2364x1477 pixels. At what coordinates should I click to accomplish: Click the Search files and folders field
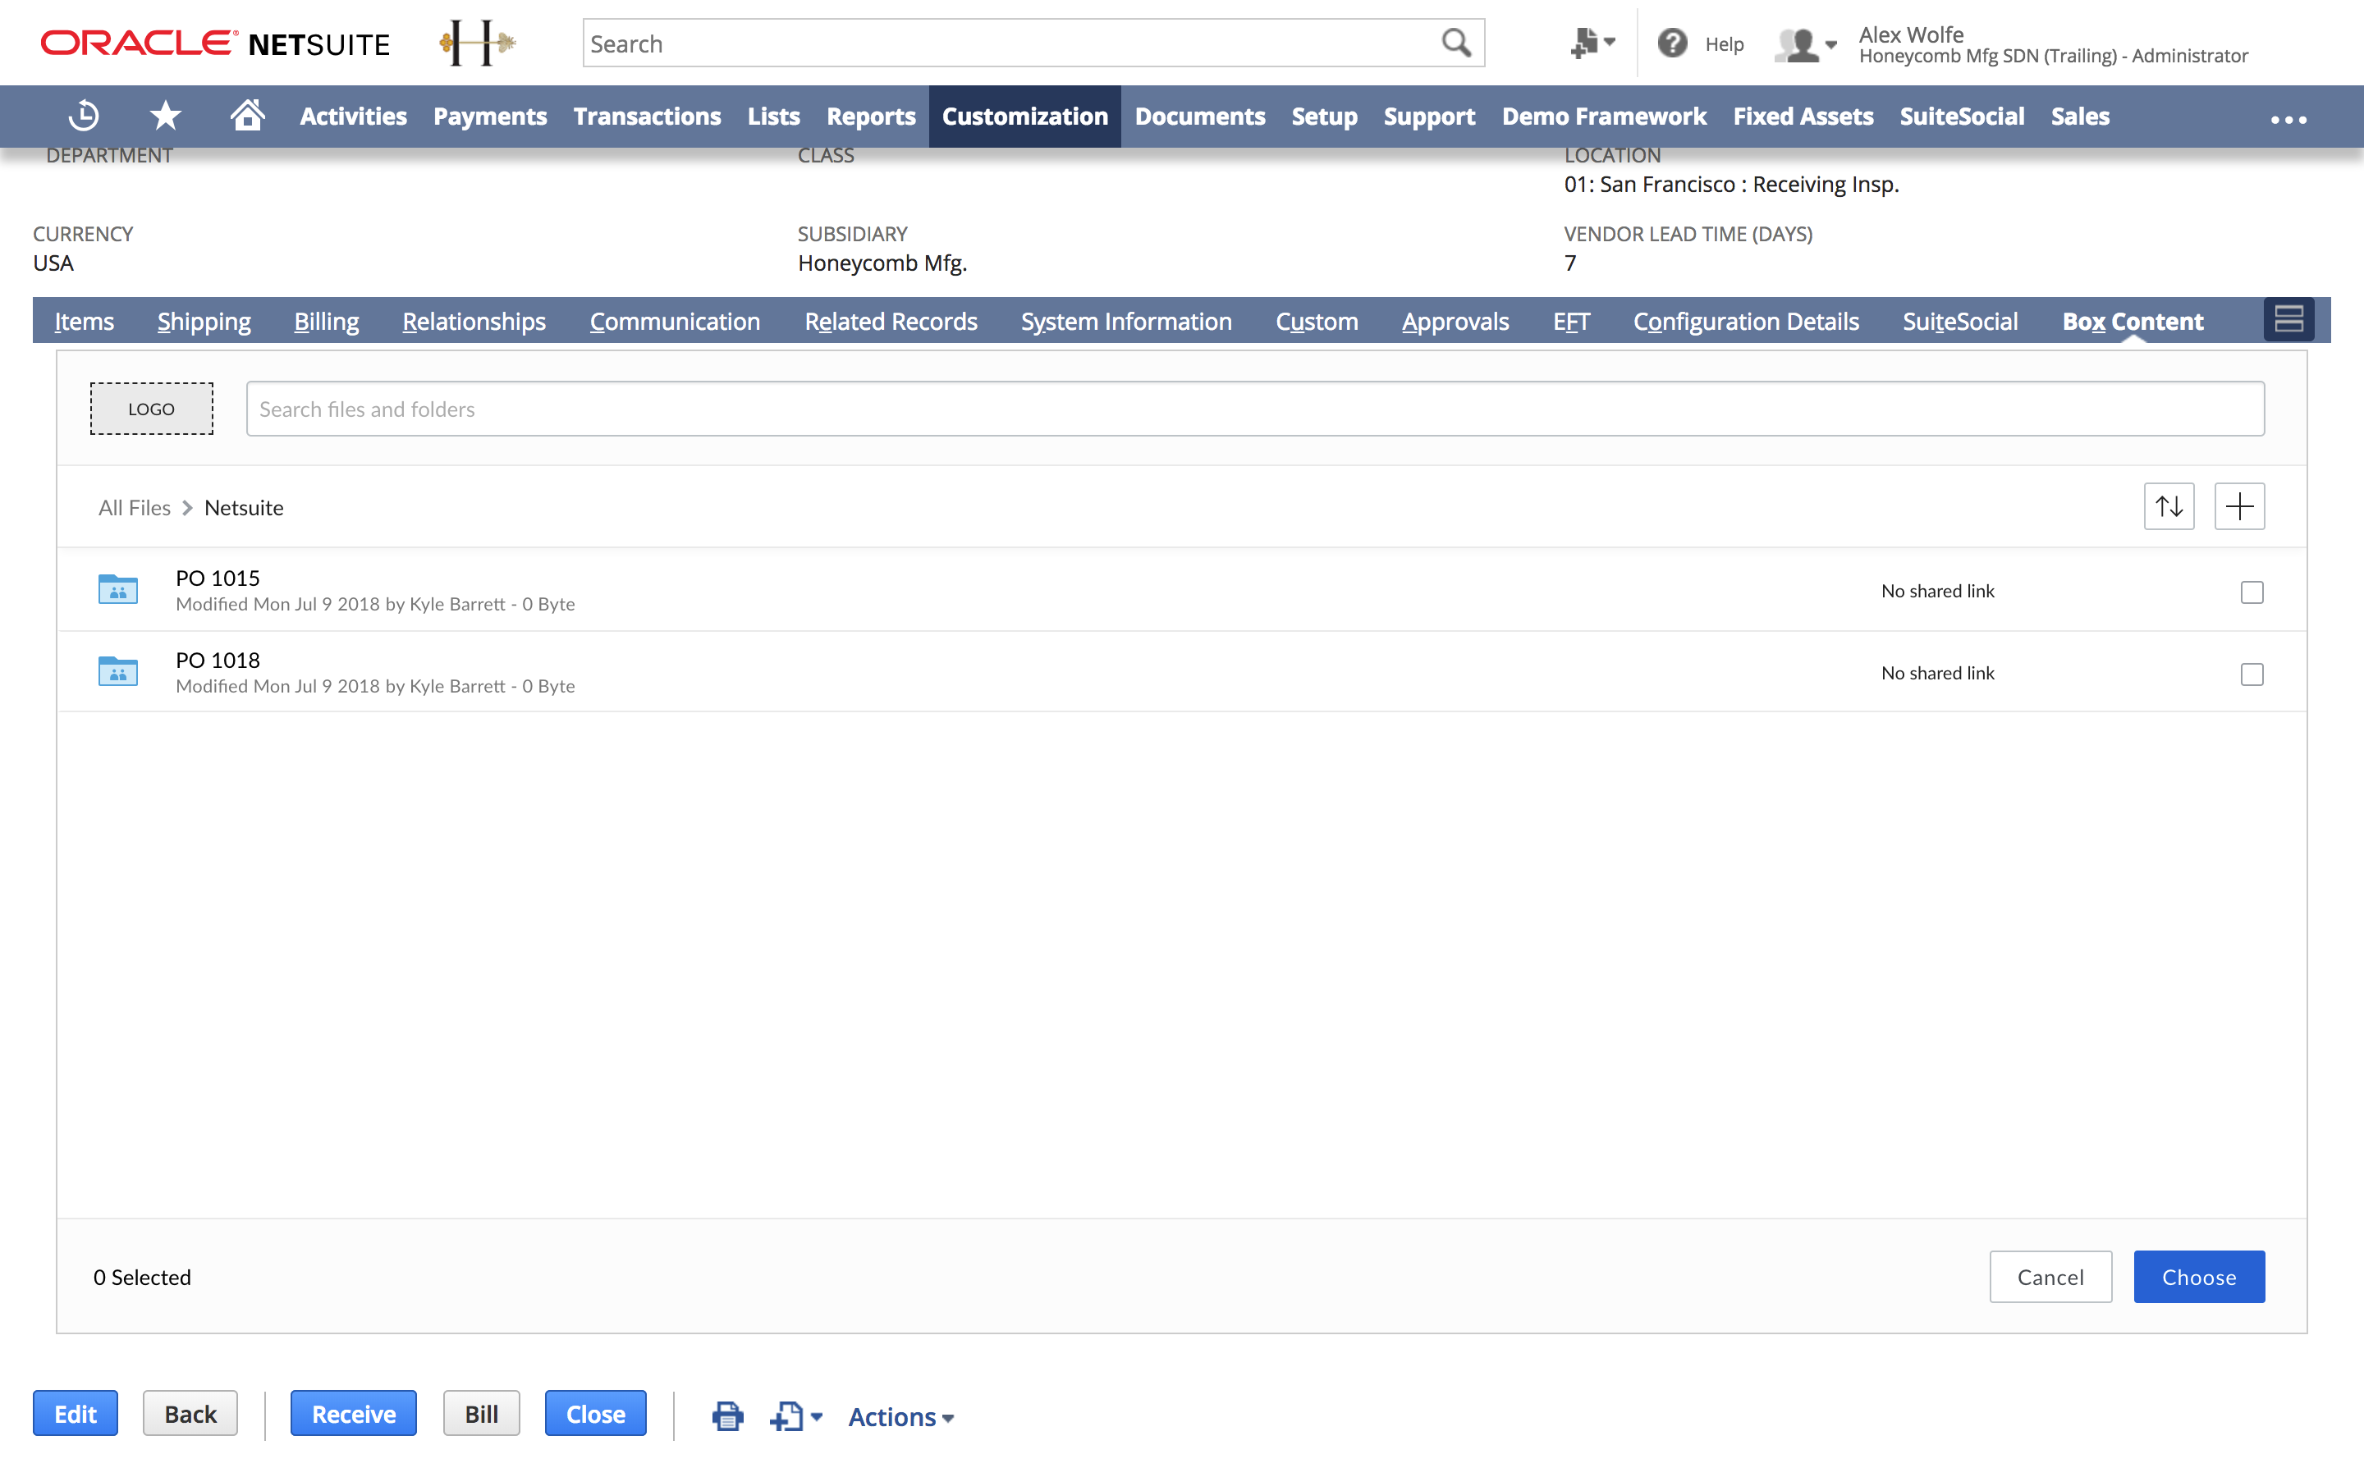tap(1254, 409)
